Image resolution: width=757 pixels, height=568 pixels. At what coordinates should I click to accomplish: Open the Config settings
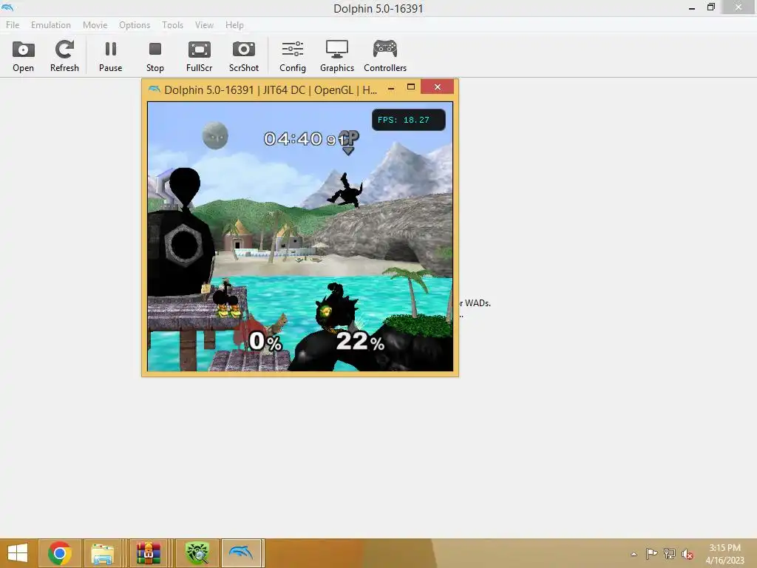point(293,56)
